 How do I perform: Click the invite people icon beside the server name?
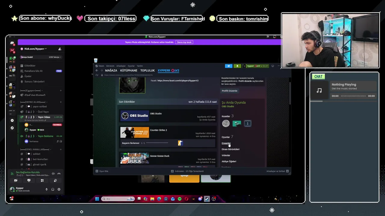point(60,49)
